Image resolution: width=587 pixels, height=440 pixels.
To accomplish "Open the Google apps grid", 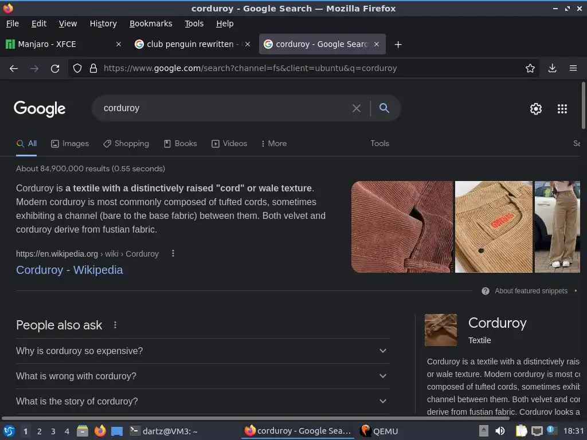I will coord(562,109).
